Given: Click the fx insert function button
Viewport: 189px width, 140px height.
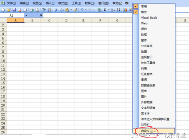Looking at the screenshot, I should (x=41, y=15).
